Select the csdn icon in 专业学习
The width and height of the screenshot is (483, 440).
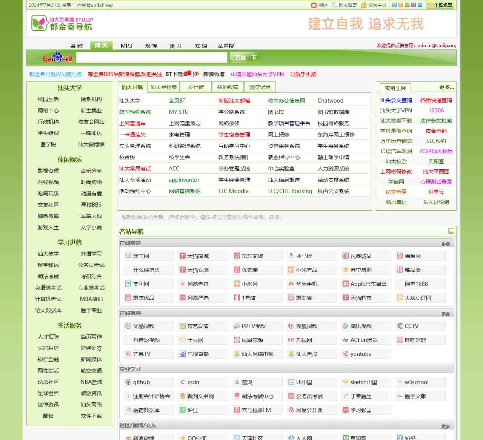(183, 382)
